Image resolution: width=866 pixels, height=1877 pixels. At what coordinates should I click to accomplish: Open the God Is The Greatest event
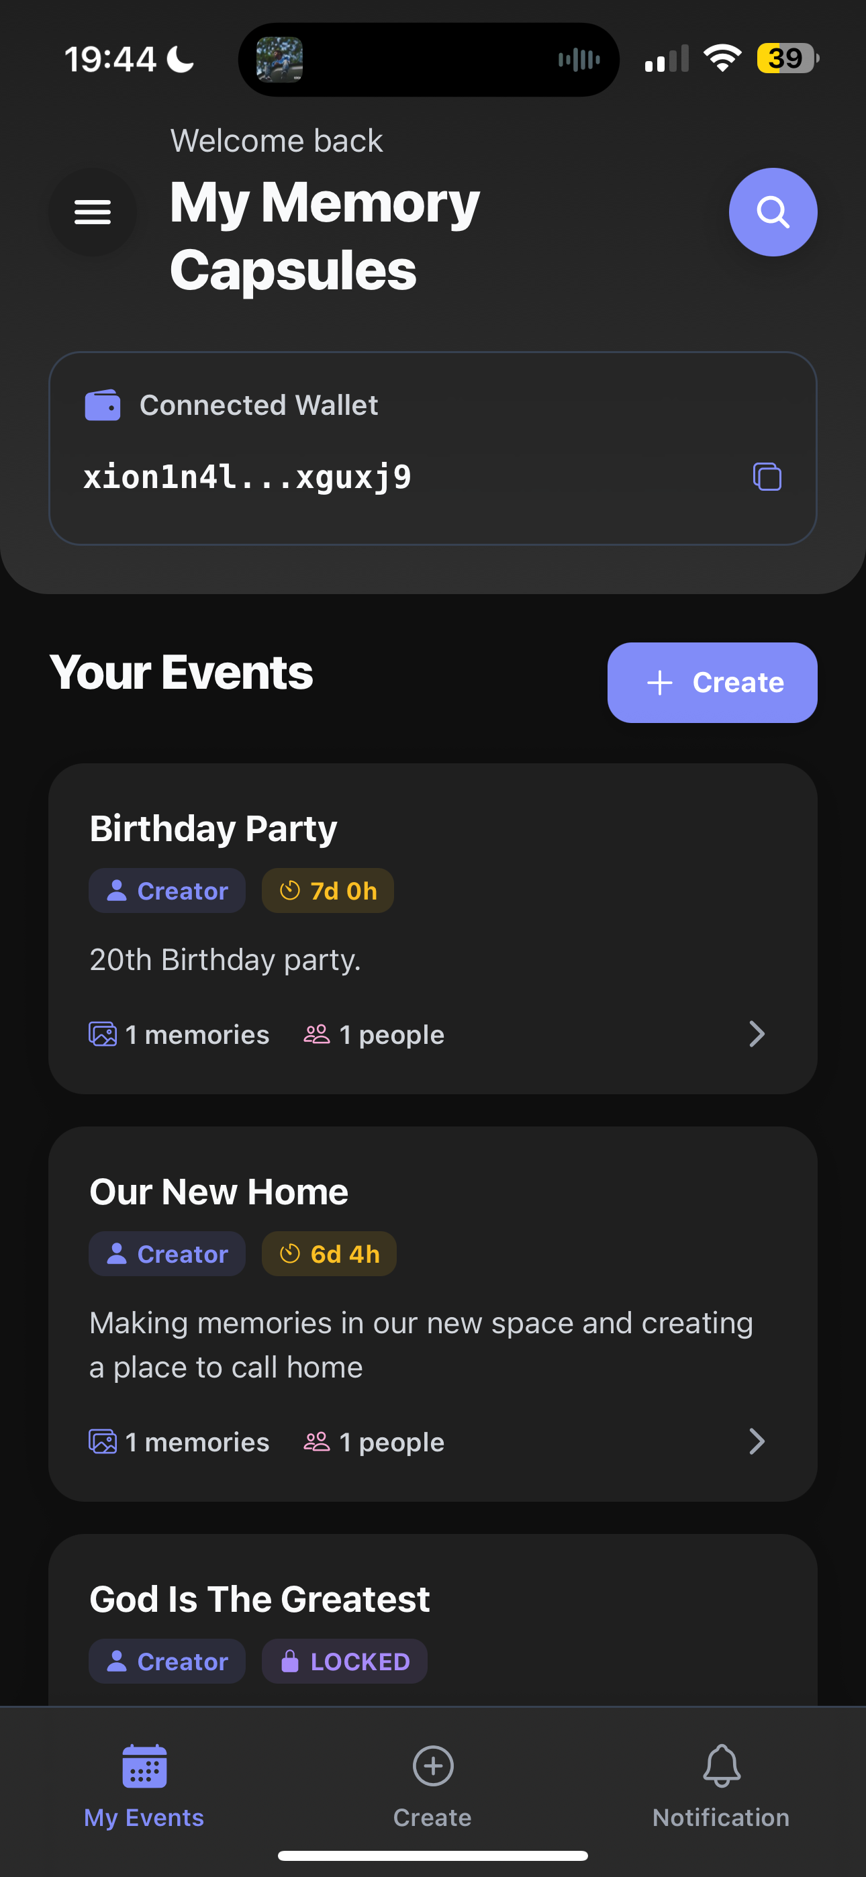pyautogui.click(x=260, y=1599)
